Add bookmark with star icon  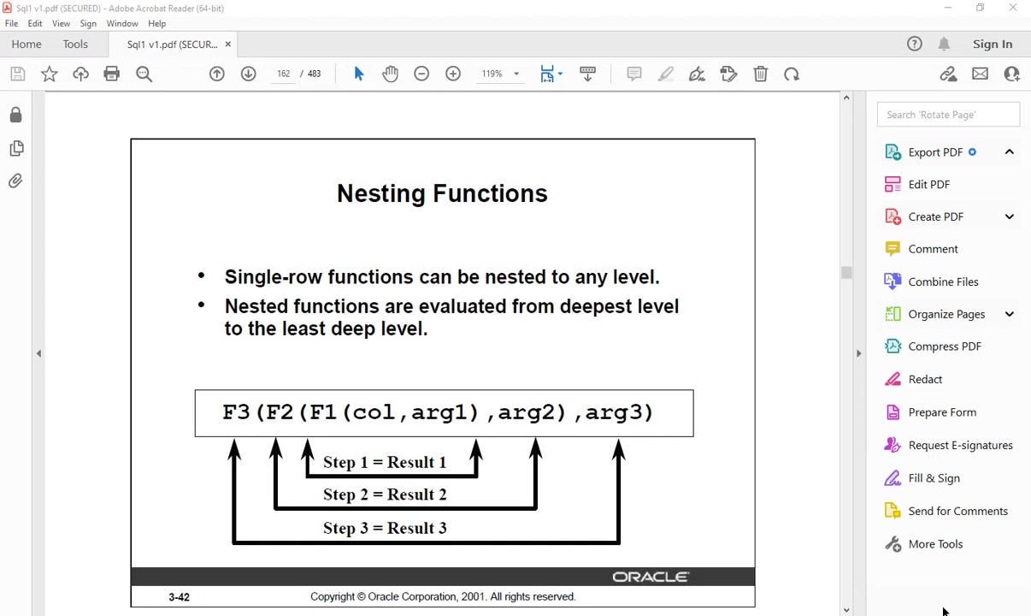(x=50, y=74)
